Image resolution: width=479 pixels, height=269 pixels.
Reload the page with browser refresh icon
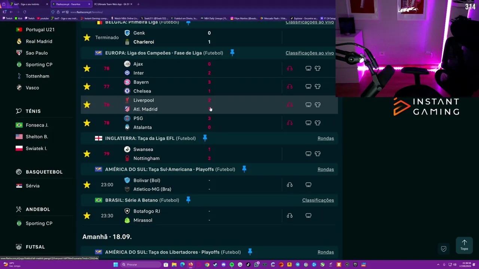pyautogui.click(x=24, y=12)
